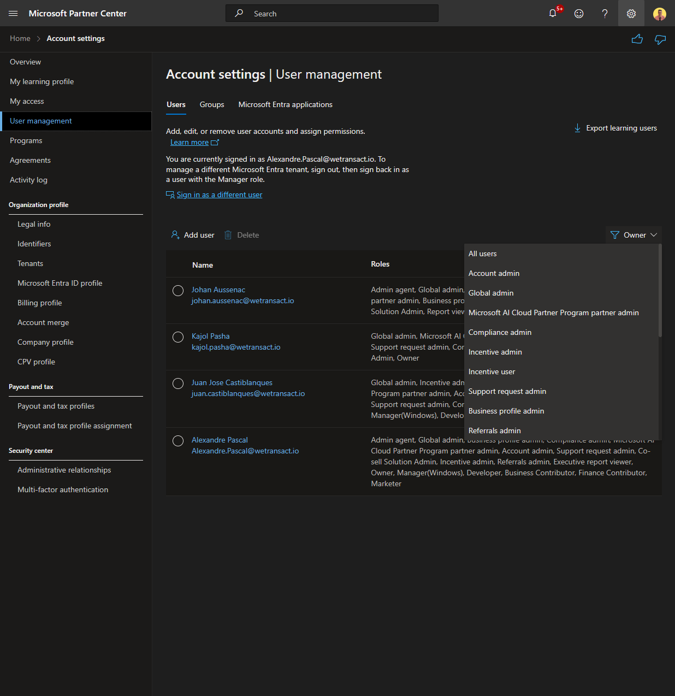Choose Incentive admin in the filter list
This screenshot has height=696, width=675.
[561, 352]
